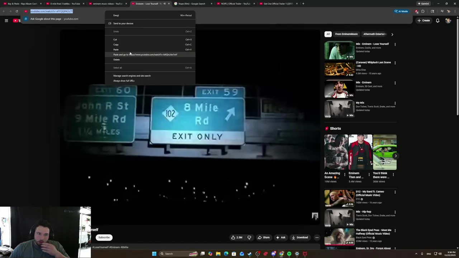The image size is (459, 258).
Task: Open the YouTube hamburger guide menu
Action: click(x=6, y=20)
